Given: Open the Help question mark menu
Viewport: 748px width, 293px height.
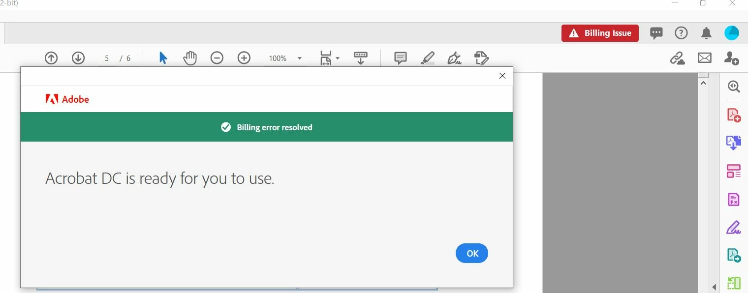Looking at the screenshot, I should pos(681,33).
